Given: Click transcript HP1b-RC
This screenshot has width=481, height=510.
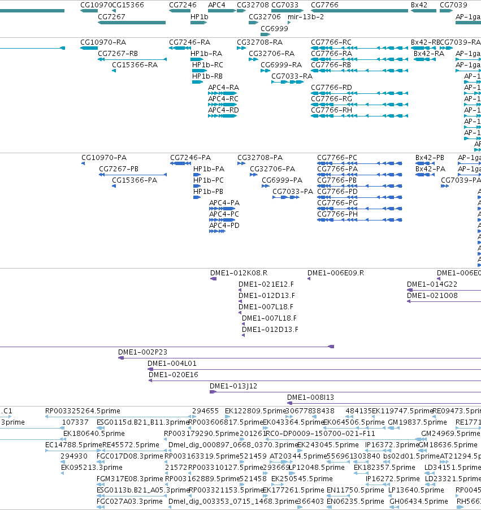Looking at the screenshot, I should 207,64.
